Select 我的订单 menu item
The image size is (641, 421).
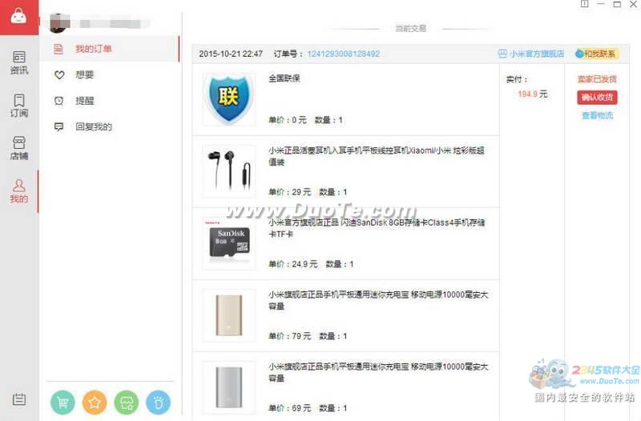(110, 49)
